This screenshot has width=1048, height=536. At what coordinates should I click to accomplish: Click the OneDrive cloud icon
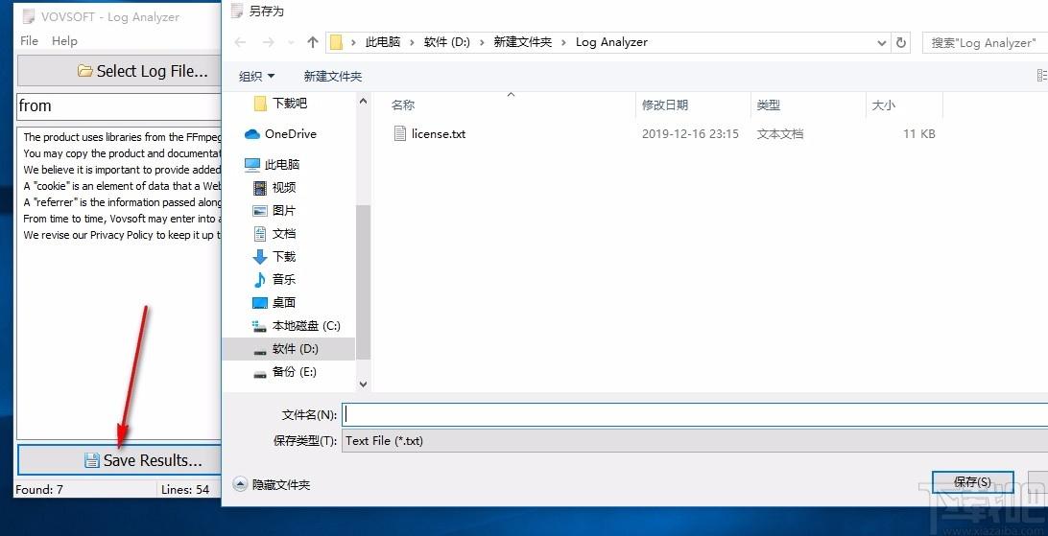[252, 134]
